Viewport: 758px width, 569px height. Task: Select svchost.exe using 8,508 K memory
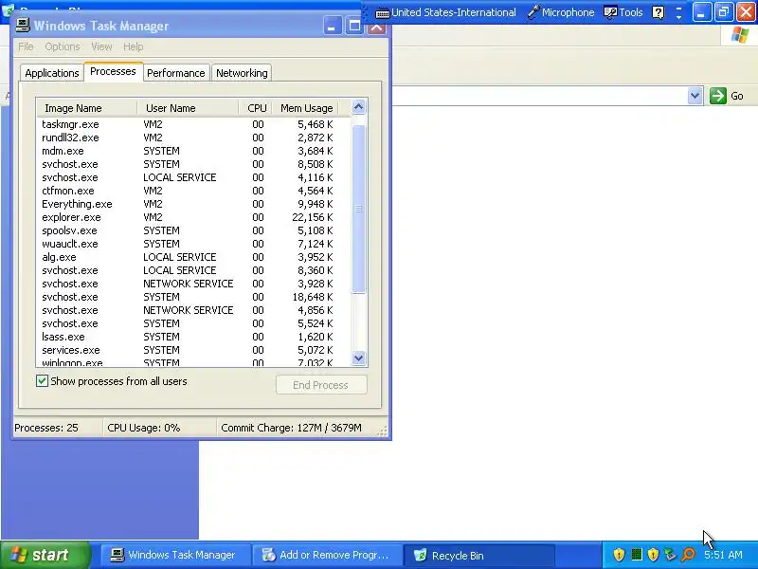(193, 164)
